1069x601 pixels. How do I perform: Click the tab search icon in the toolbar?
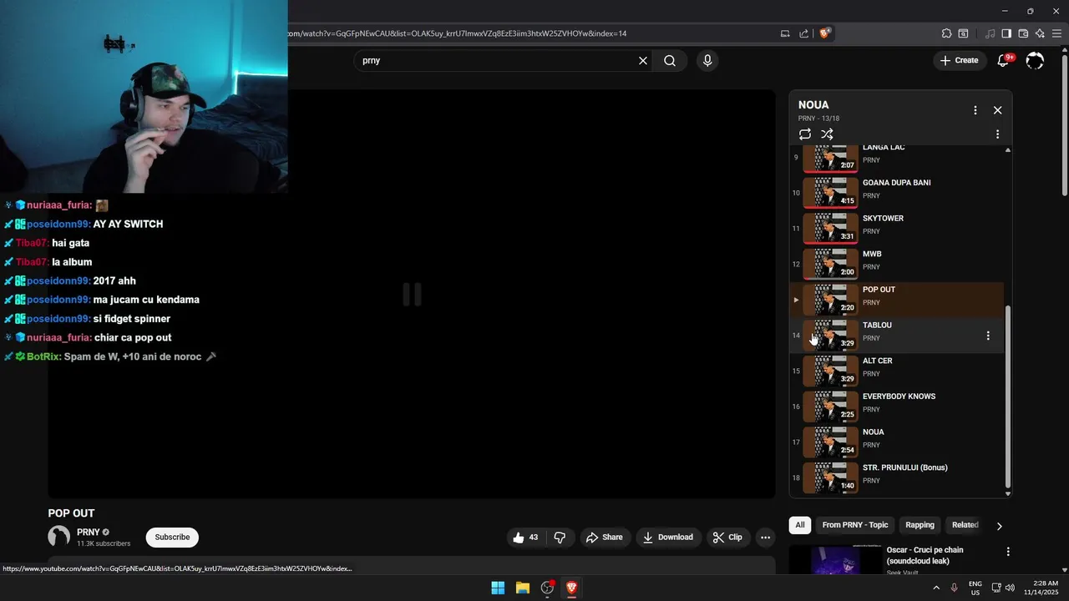(963, 33)
